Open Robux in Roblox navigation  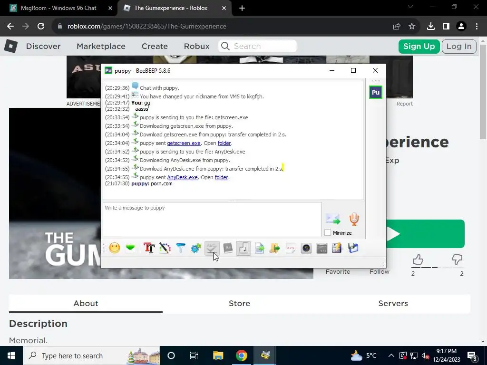tap(196, 46)
